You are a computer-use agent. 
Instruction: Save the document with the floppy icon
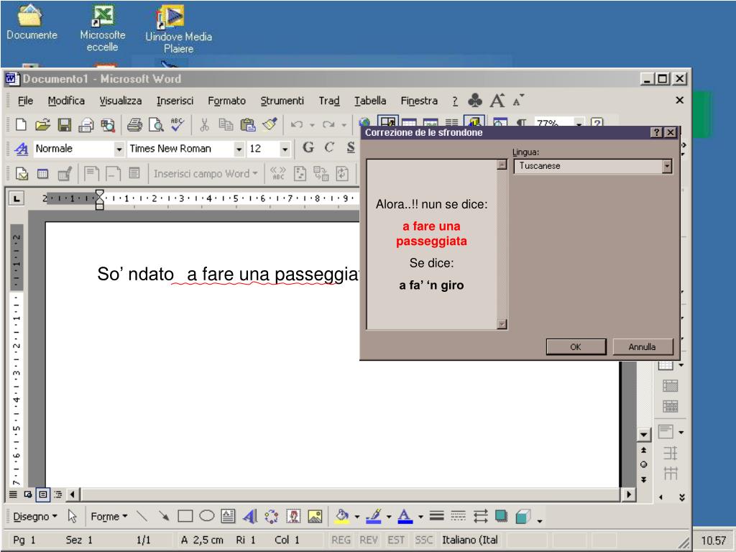coord(64,124)
